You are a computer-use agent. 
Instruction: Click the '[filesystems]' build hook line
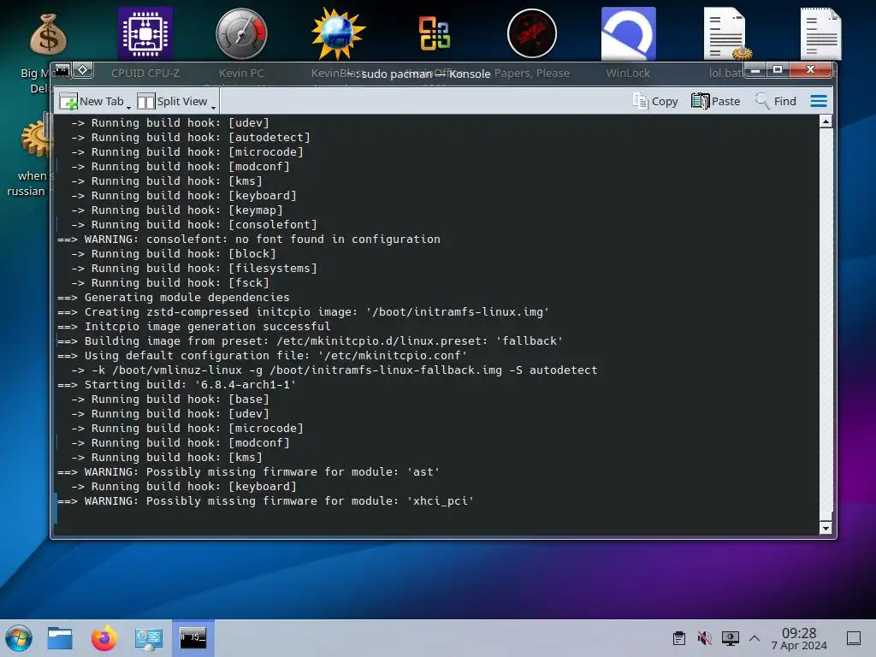[193, 268]
